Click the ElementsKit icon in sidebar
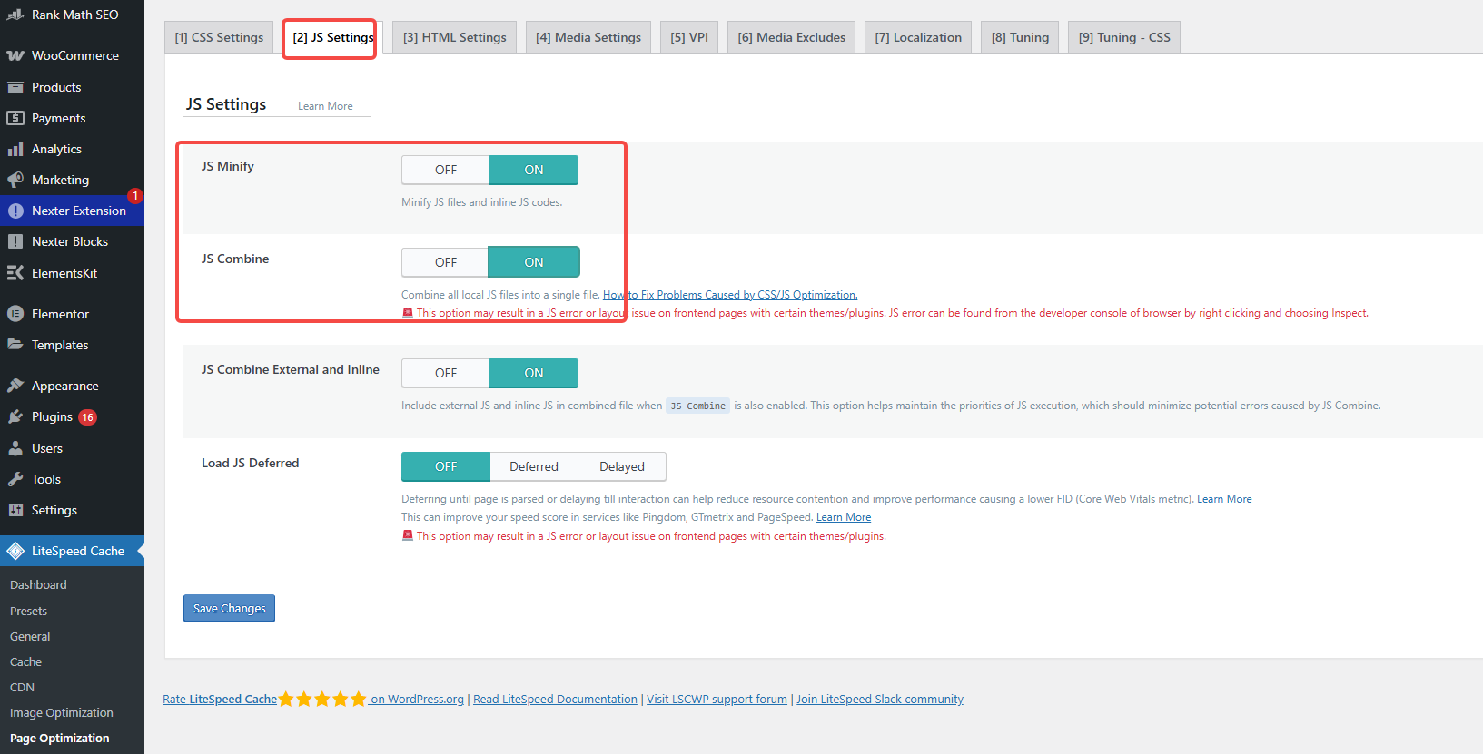The image size is (1483, 754). (x=15, y=273)
